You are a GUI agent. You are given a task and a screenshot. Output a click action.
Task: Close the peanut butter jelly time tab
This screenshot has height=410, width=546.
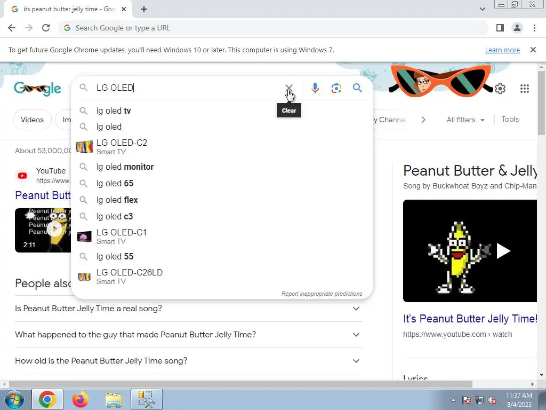[124, 10]
